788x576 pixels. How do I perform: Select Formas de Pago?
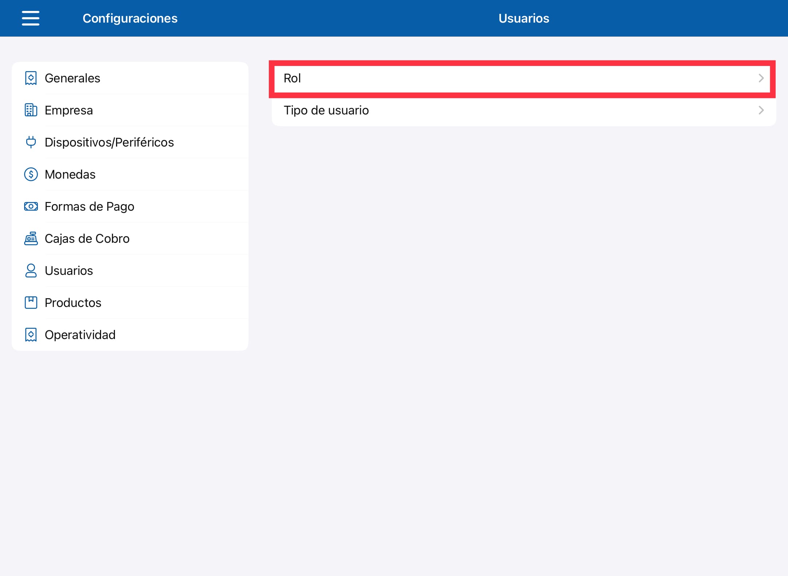pyautogui.click(x=130, y=206)
